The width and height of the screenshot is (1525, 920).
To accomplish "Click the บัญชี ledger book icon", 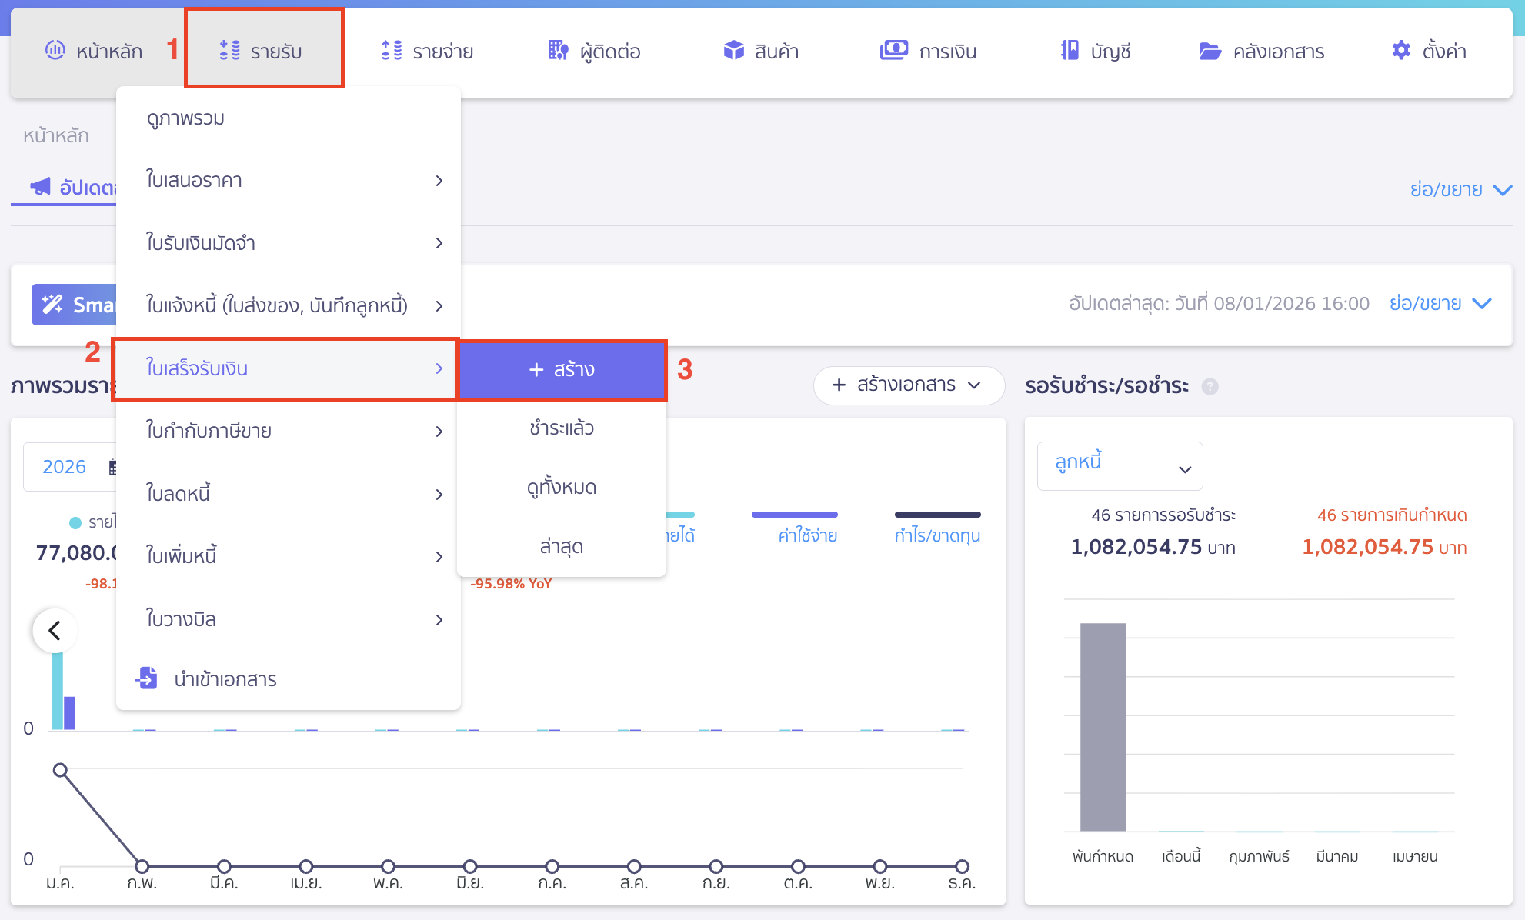I will [1069, 51].
